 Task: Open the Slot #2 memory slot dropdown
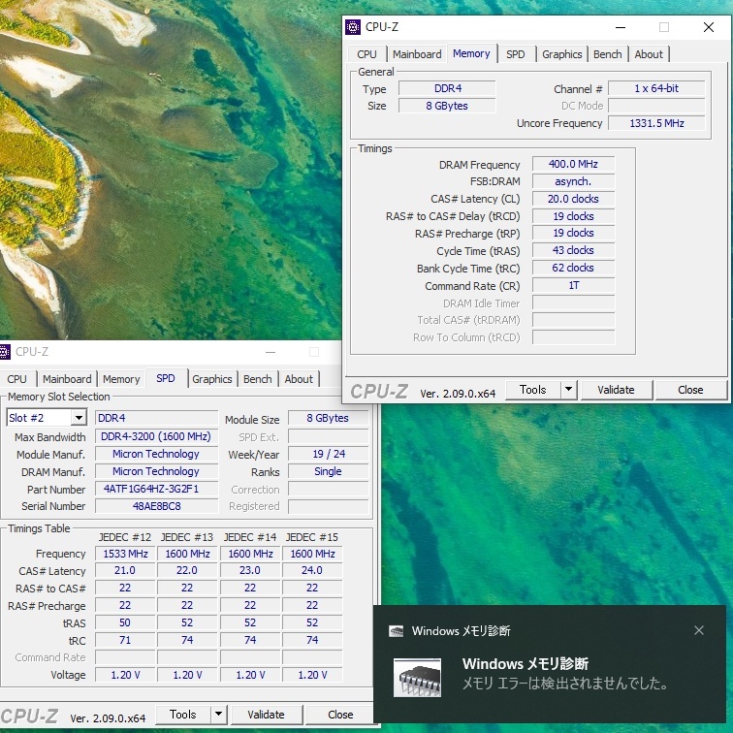point(78,418)
